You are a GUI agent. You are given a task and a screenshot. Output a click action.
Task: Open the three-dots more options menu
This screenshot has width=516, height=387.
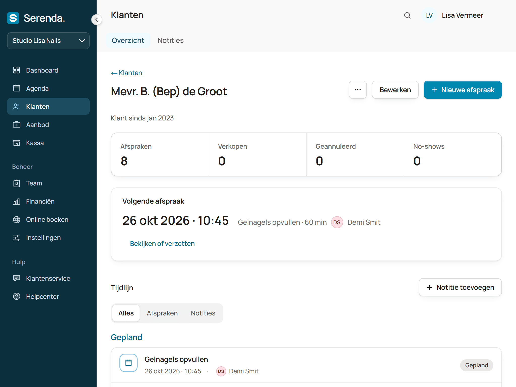click(358, 90)
